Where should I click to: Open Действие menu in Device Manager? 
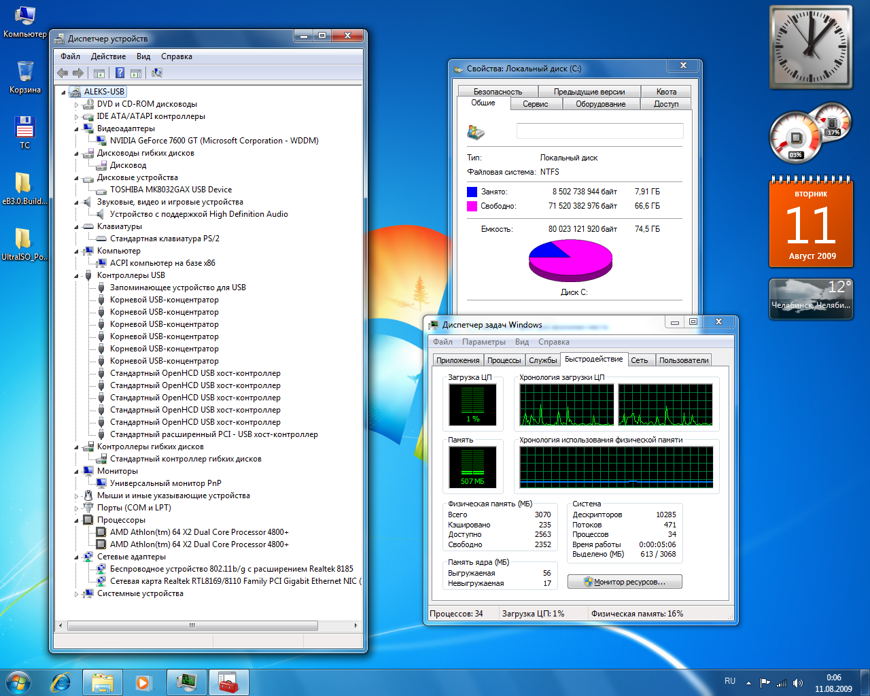tap(108, 56)
